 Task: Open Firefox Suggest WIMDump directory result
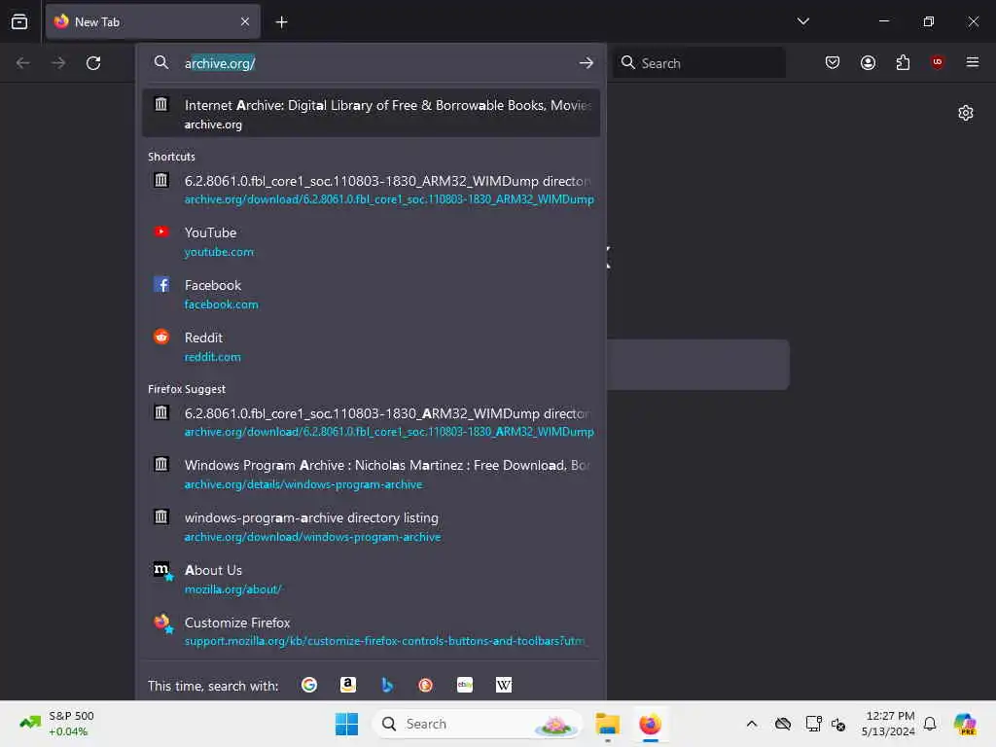[x=371, y=422]
